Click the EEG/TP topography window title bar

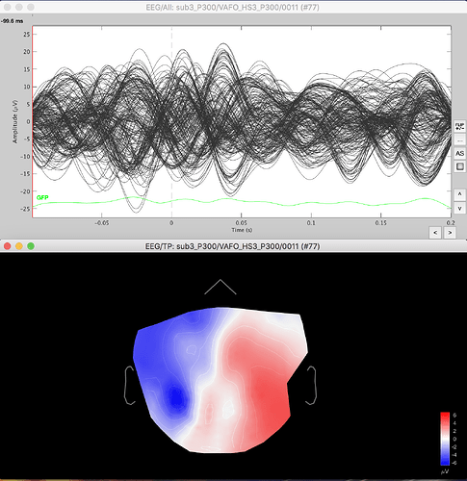[233, 246]
